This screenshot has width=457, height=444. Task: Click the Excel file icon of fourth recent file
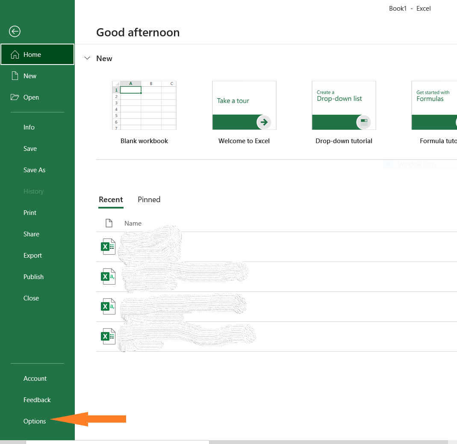108,336
